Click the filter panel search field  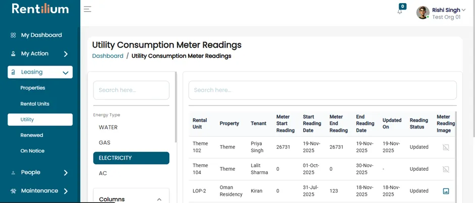pyautogui.click(x=131, y=90)
